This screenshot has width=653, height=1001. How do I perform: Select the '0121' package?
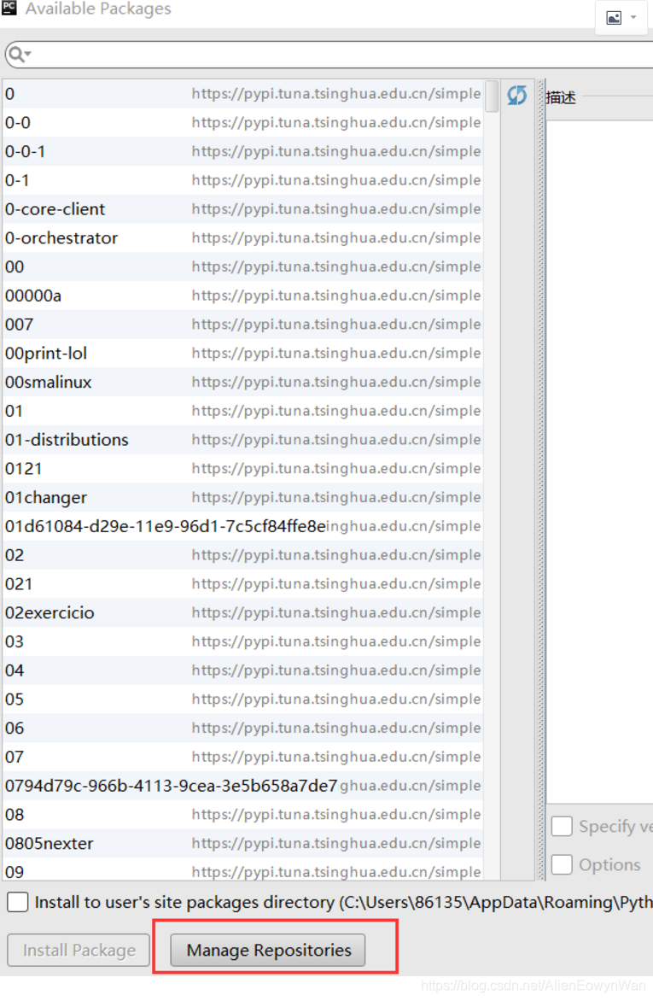coord(242,469)
